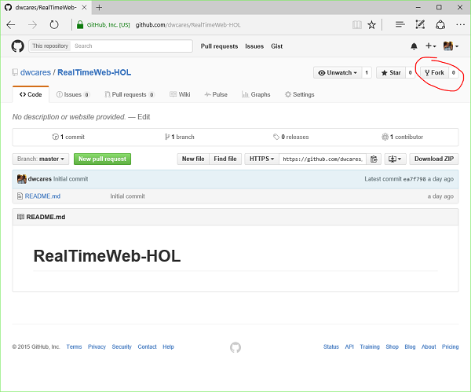Expand the clone in desktop dropdown
This screenshot has width=471, height=392.
coord(395,159)
